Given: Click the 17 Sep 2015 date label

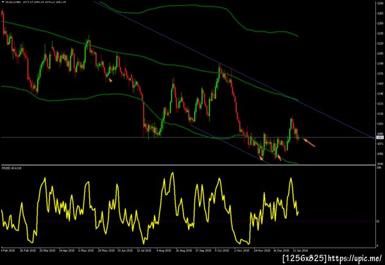Looking at the screenshot, I should (x=203, y=250).
